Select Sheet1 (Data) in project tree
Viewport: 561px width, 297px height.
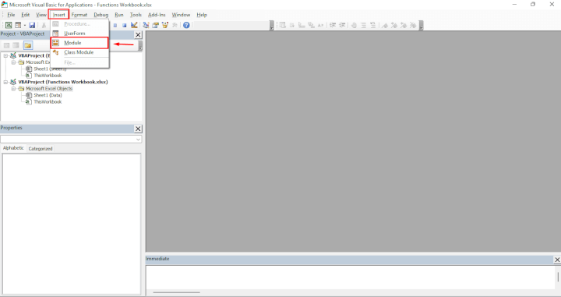point(48,95)
